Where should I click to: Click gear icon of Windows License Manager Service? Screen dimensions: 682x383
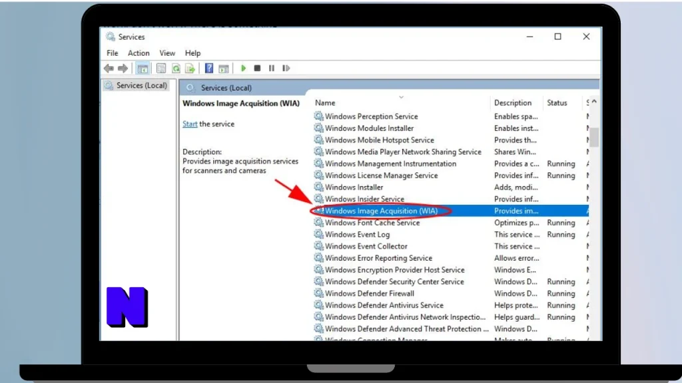(319, 175)
